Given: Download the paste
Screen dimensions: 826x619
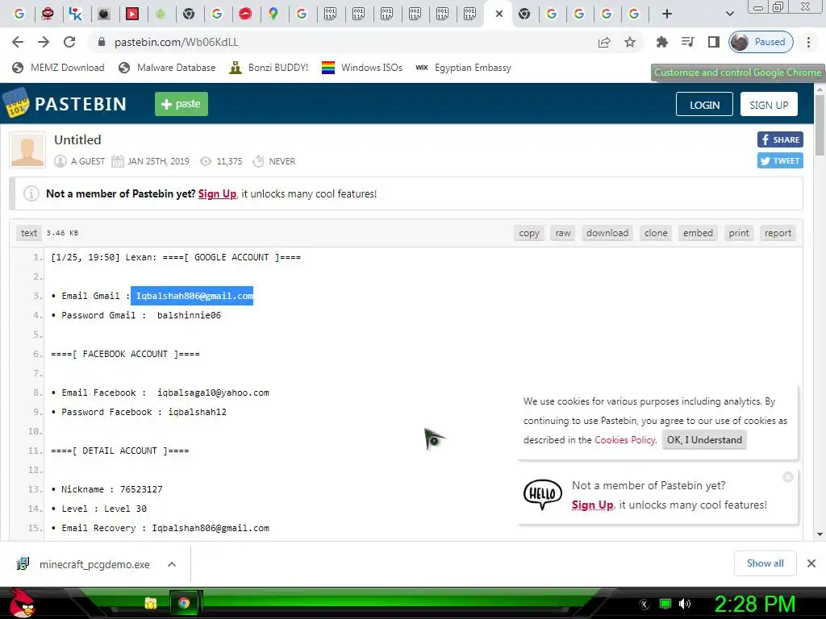Looking at the screenshot, I should (607, 233).
